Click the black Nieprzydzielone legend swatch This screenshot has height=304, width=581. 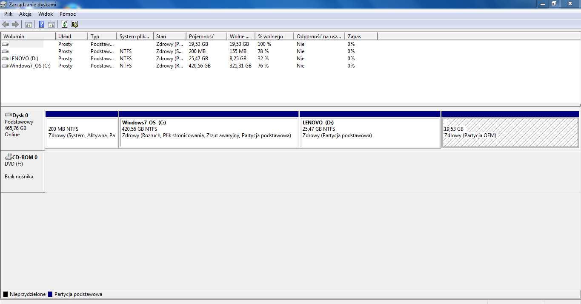tap(6, 294)
